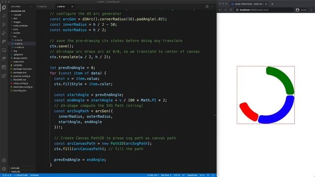Viewport: 315px width, 177px height.
Task: Open the Run and Debug view
Action: click(4, 33)
